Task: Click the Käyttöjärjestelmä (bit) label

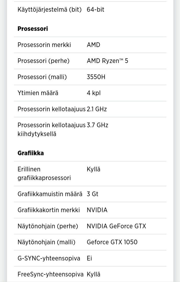Action: (x=49, y=10)
